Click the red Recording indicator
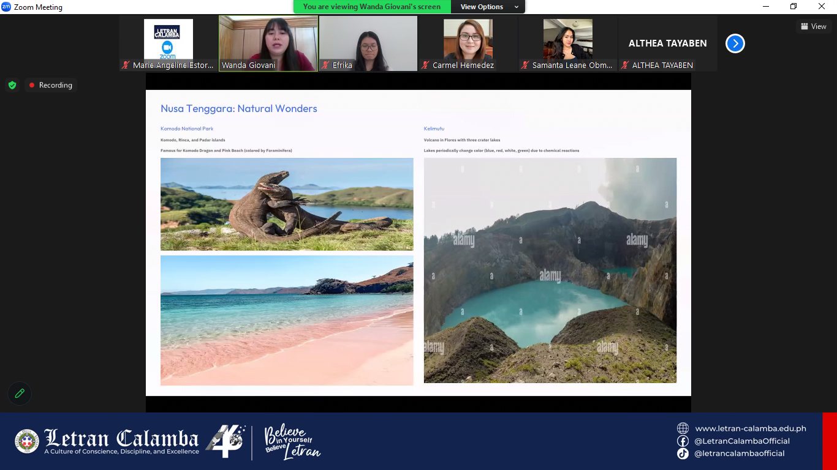 point(50,85)
